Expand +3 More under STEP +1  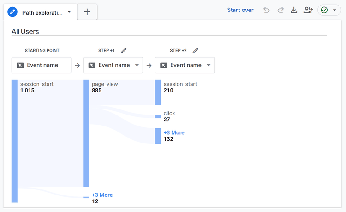[102, 195]
